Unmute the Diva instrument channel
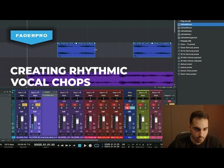Viewport: 224px width, 168px height. [127, 105]
